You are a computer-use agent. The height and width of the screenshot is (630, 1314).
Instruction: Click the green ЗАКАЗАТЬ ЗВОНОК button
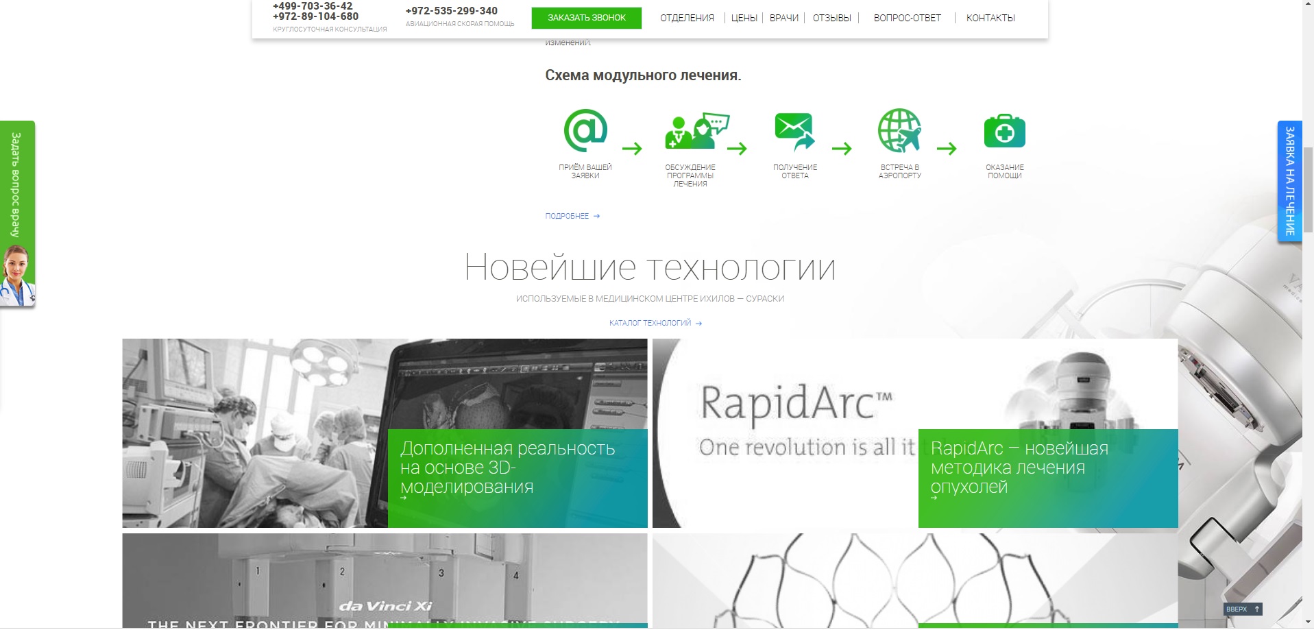pyautogui.click(x=586, y=18)
